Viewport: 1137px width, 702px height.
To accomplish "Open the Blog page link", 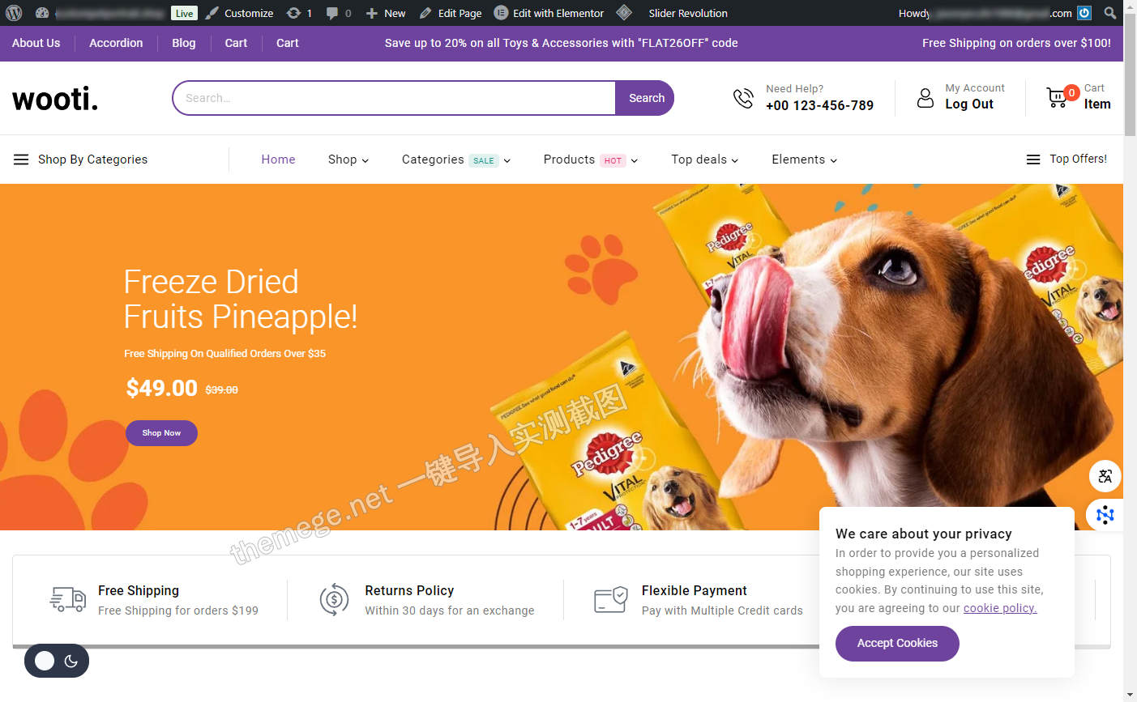I will 184,43.
